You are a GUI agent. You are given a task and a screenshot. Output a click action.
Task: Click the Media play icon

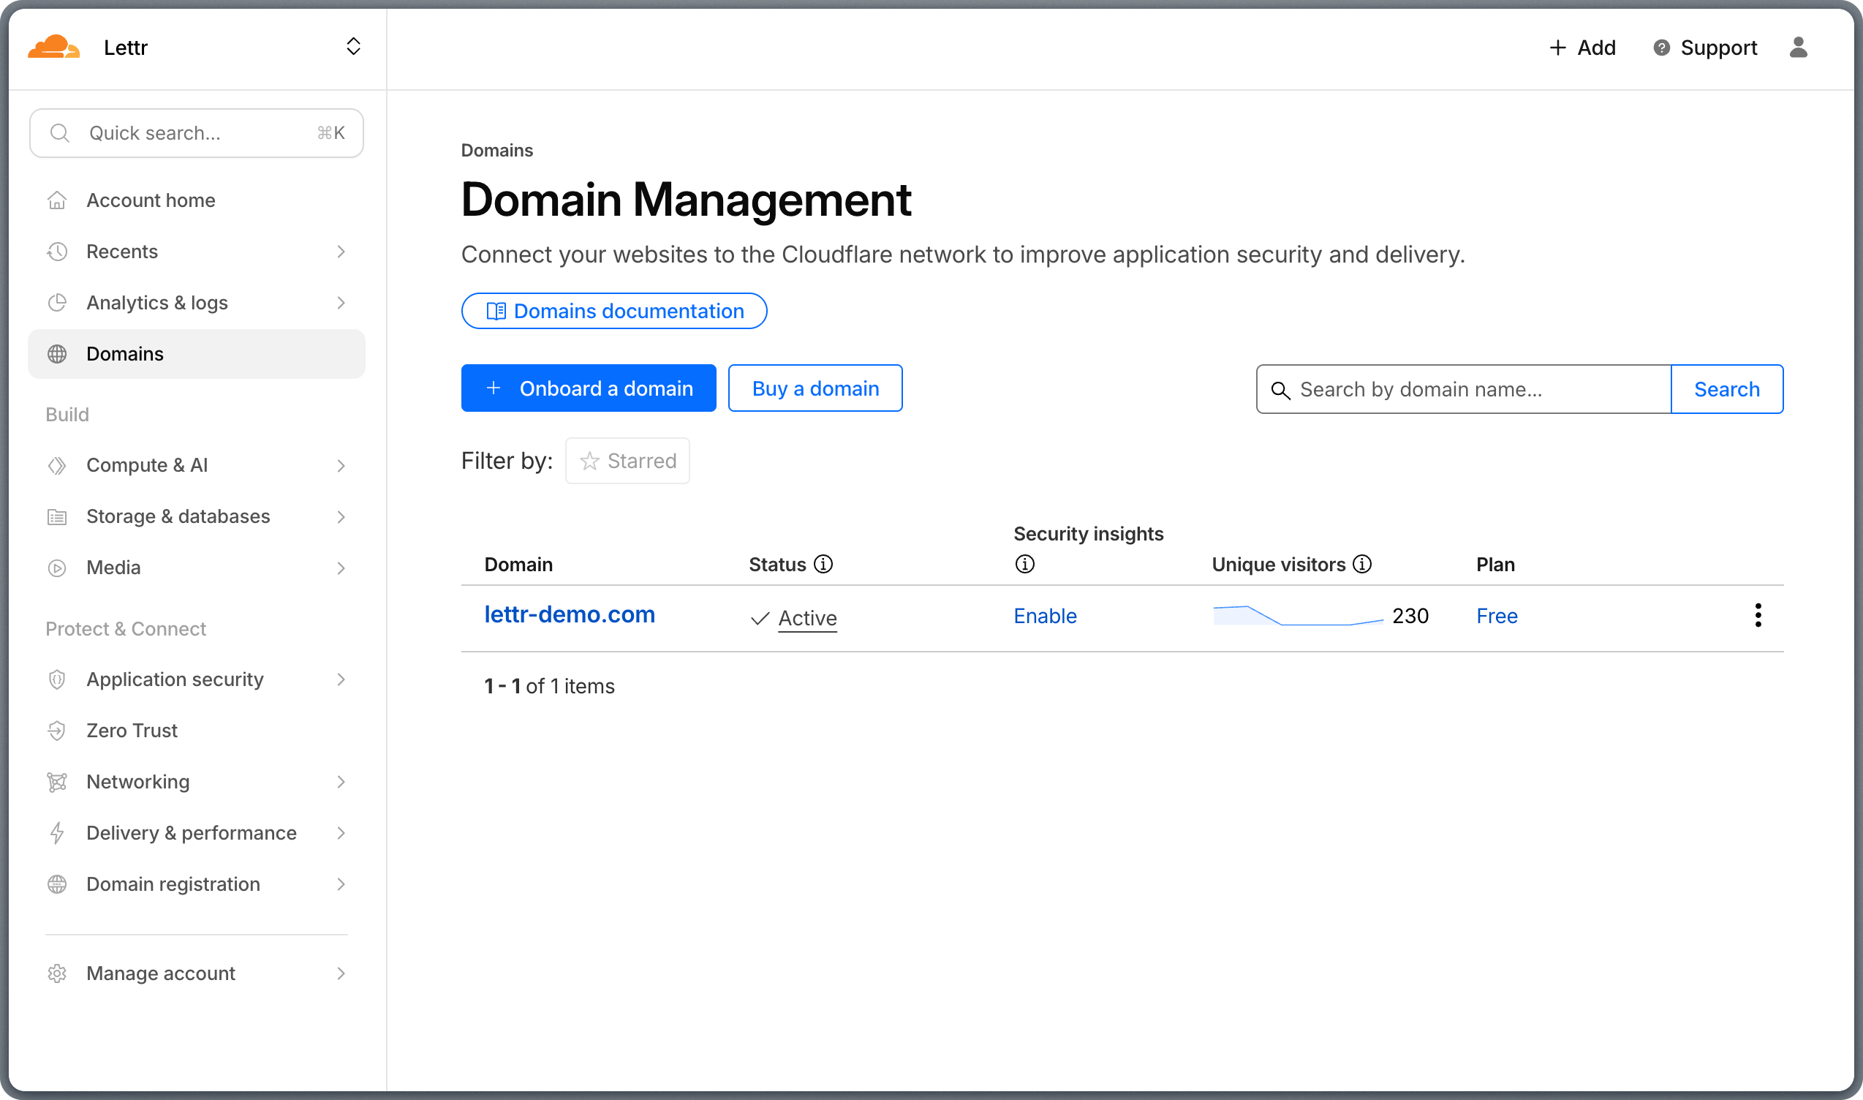click(x=57, y=567)
